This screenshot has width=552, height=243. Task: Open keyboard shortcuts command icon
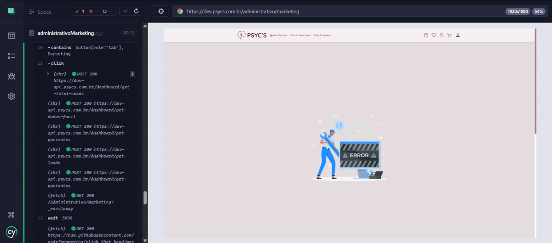(x=11, y=215)
